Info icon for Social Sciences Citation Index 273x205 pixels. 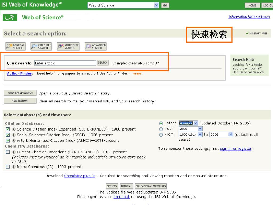[x=14, y=135]
